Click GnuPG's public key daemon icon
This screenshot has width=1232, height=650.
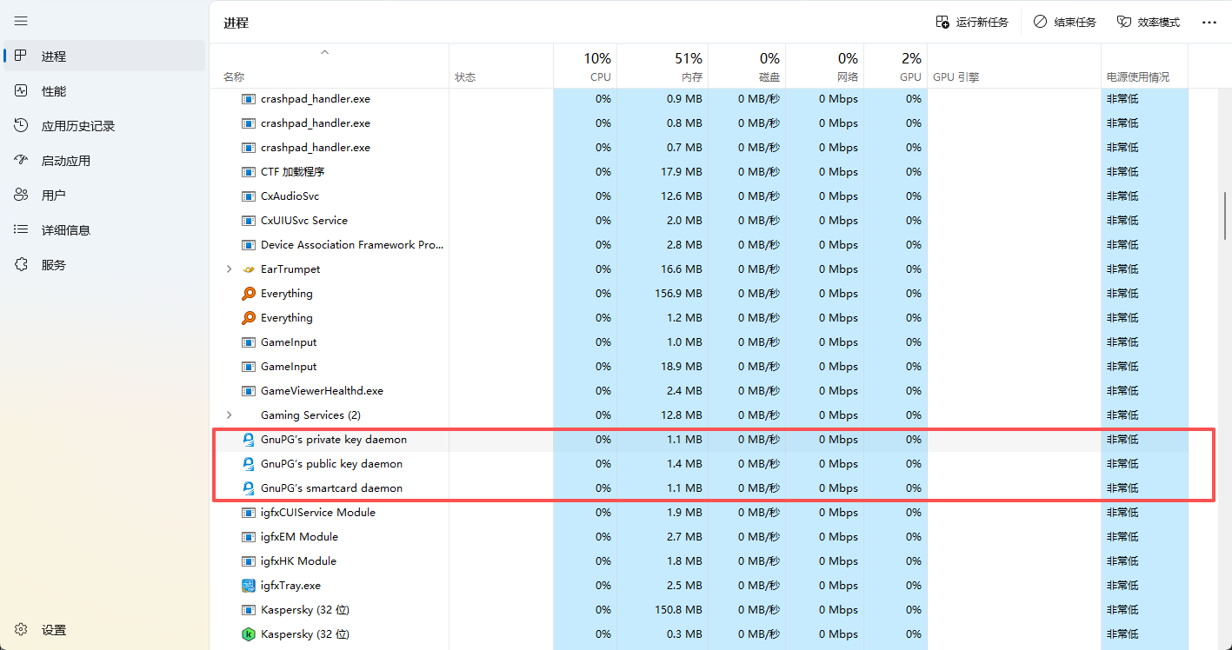tap(249, 464)
